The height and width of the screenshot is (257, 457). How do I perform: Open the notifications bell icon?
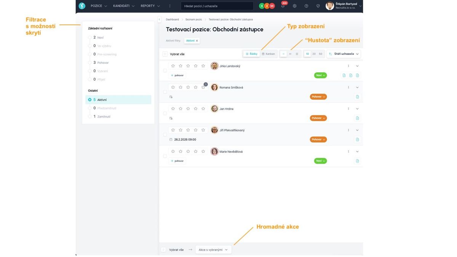283,6
